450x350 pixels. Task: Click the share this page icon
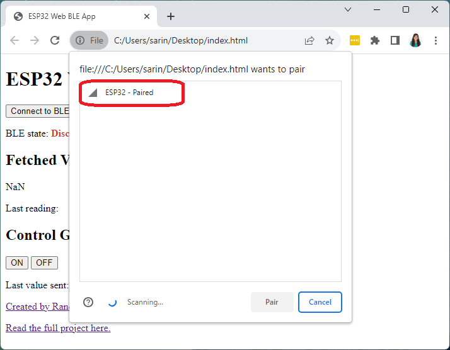(309, 40)
